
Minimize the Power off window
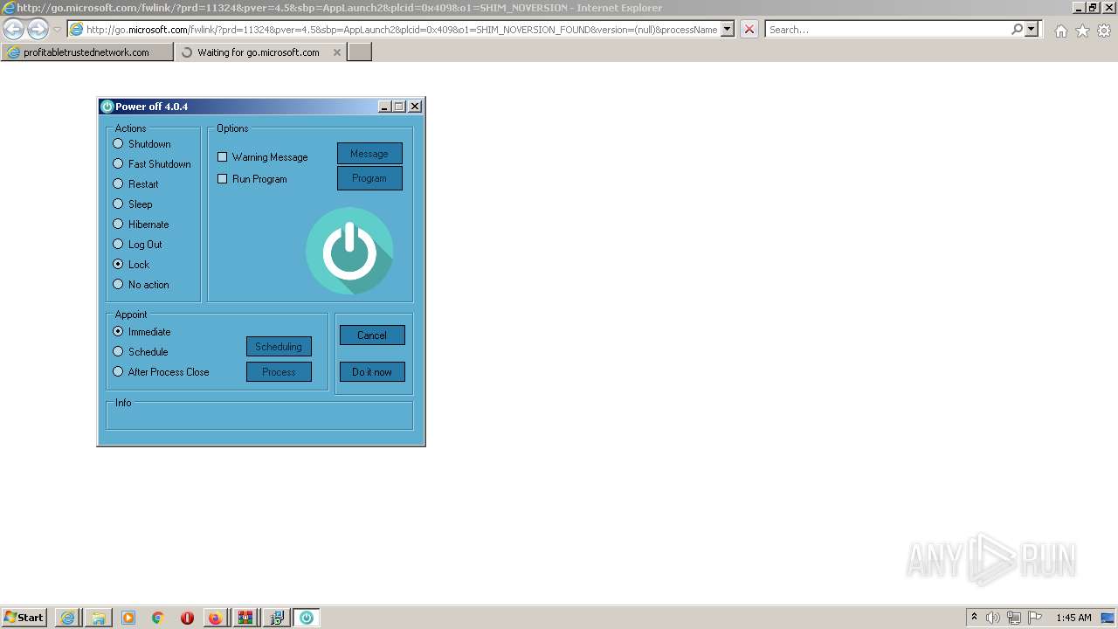(x=385, y=107)
